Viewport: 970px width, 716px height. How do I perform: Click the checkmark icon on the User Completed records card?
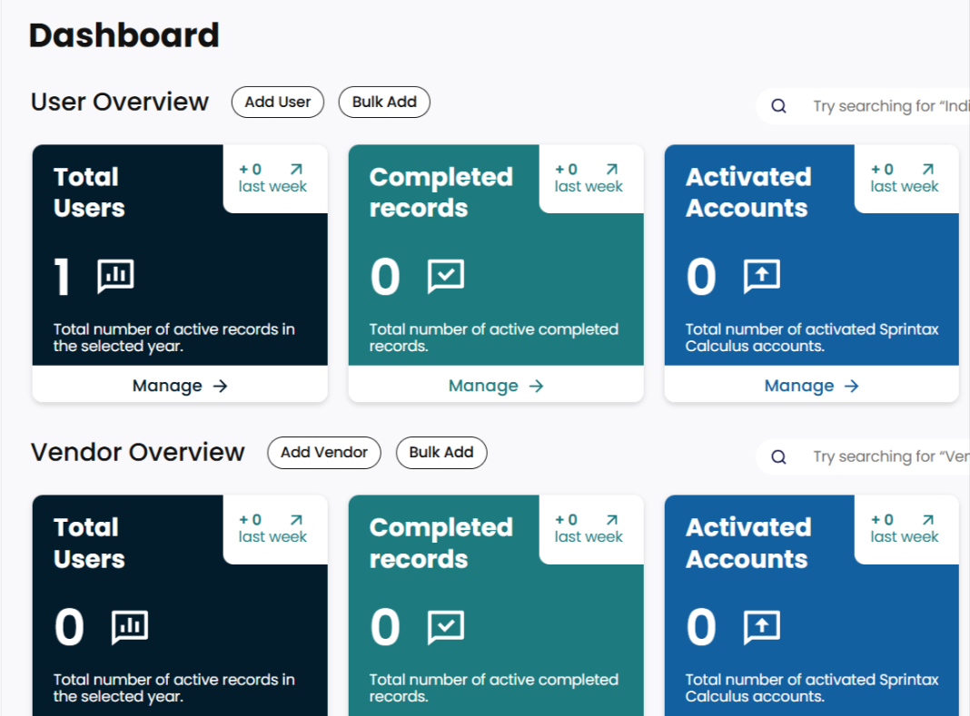point(446,276)
